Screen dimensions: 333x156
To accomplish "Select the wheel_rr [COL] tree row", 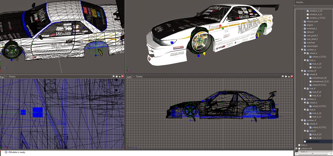I will coord(319,57).
